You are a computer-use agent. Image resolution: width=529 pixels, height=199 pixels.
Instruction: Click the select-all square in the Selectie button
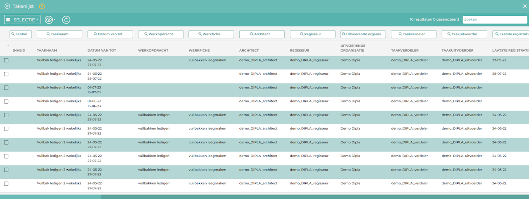[x=8, y=20]
